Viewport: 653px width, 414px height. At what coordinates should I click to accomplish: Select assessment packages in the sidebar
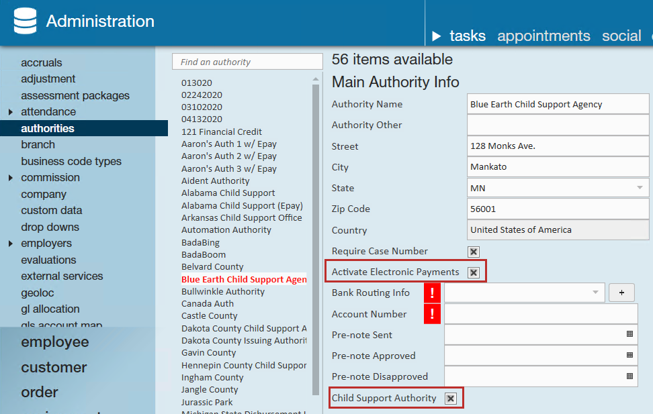point(75,95)
